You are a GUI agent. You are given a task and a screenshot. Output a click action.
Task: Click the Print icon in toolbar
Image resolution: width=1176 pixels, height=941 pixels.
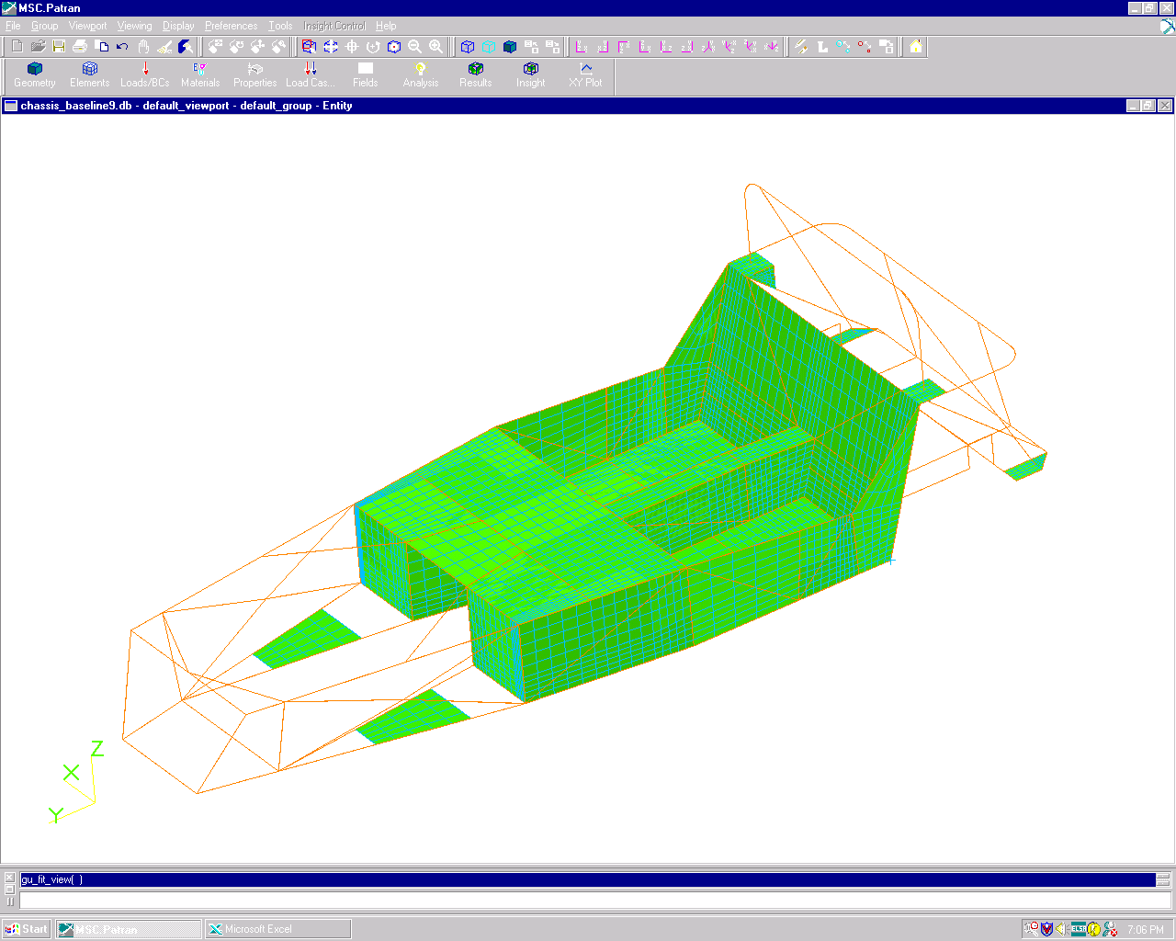80,46
